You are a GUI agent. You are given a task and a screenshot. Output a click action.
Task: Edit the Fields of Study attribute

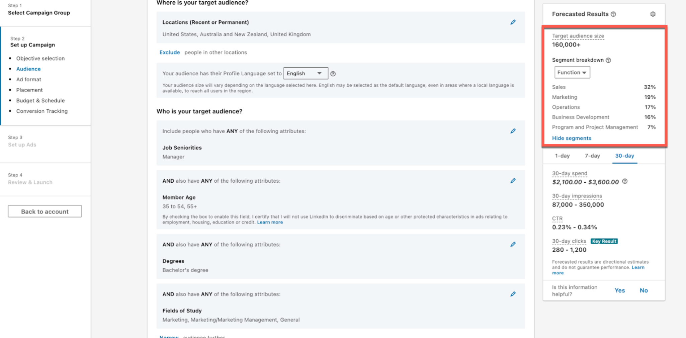(x=513, y=294)
